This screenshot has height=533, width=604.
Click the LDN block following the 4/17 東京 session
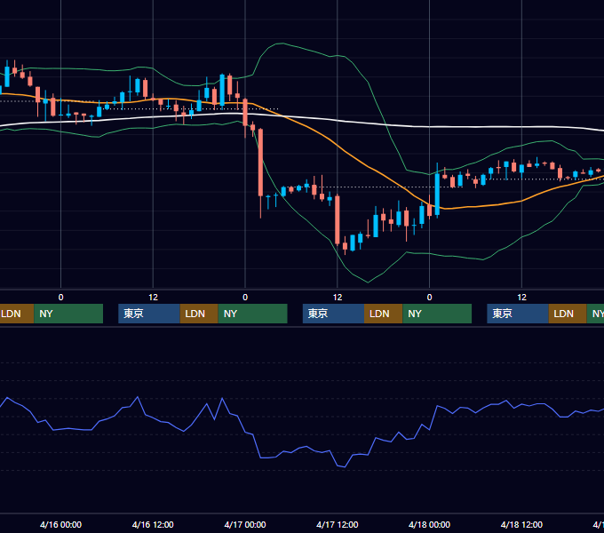[x=384, y=314]
